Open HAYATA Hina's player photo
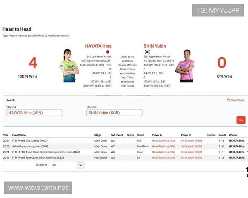This screenshot has height=198, width=248. pos(69,66)
